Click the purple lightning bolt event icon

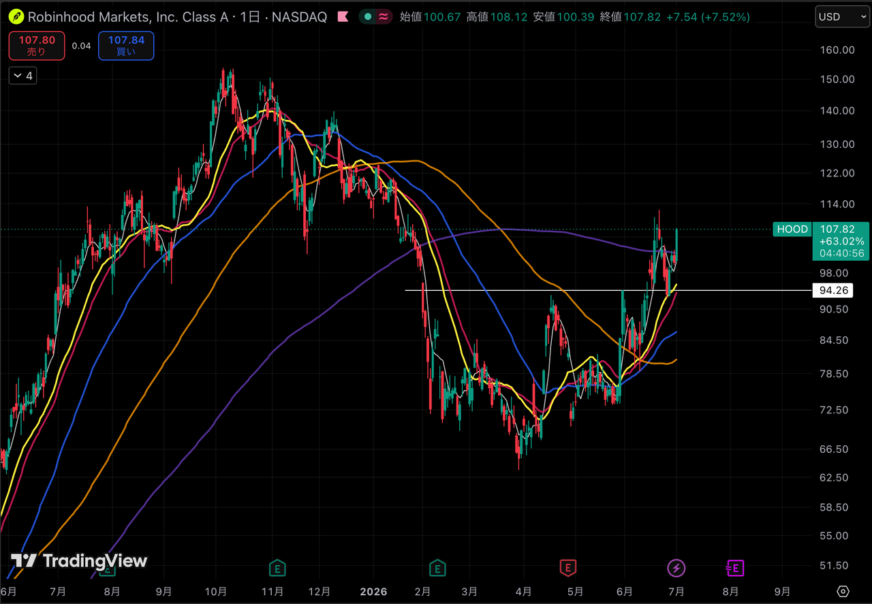(676, 567)
